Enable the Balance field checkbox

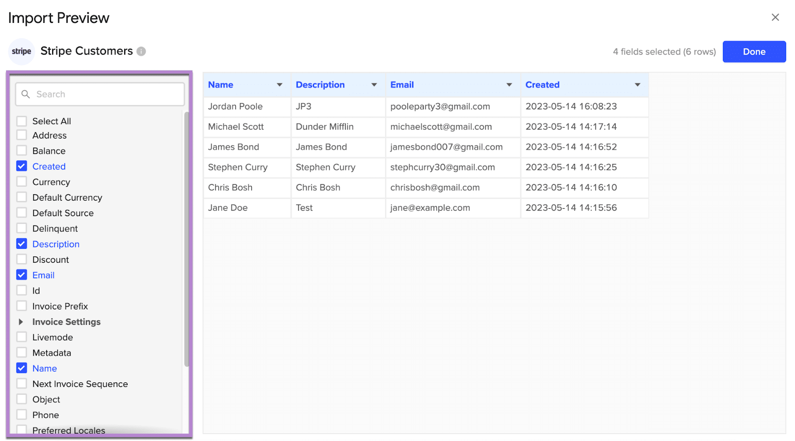(22, 150)
